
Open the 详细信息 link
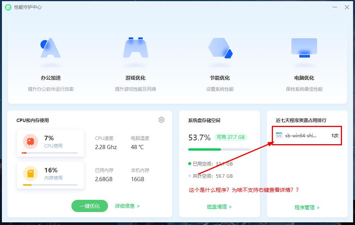(x=127, y=206)
